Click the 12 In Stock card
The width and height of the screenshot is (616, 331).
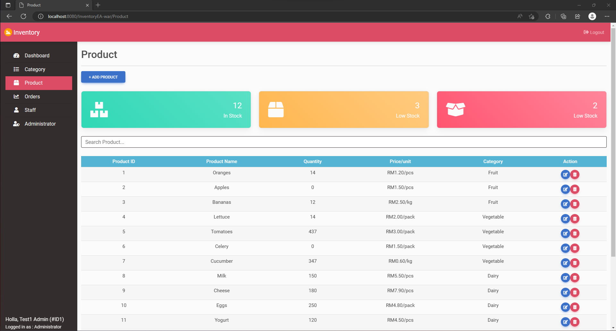click(166, 110)
